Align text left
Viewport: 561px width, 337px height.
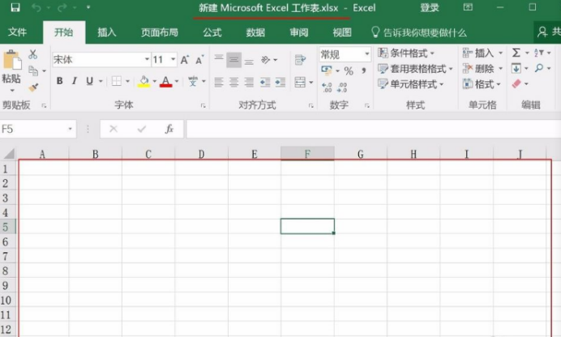219,83
